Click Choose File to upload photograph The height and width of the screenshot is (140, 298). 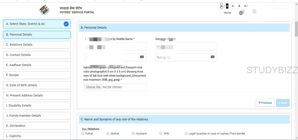93,87
